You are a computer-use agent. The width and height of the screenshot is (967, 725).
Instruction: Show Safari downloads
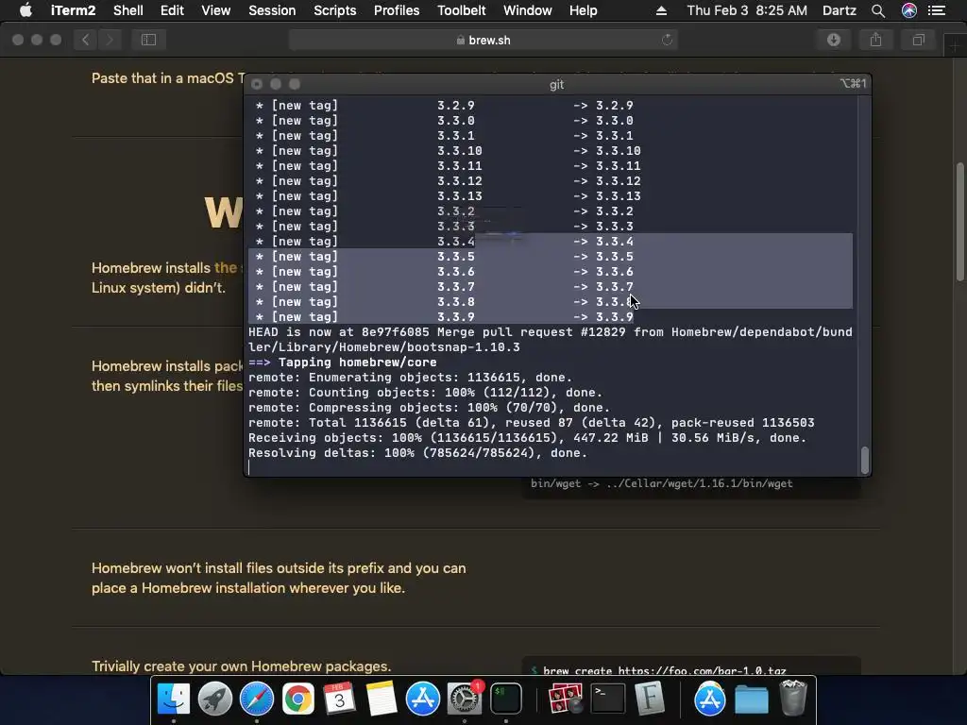(834, 40)
